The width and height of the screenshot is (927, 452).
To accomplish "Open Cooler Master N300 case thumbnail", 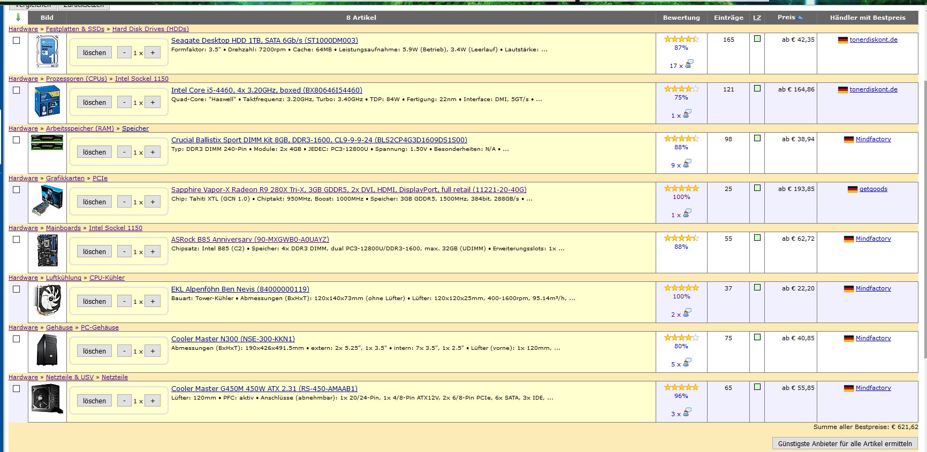I will 47,350.
